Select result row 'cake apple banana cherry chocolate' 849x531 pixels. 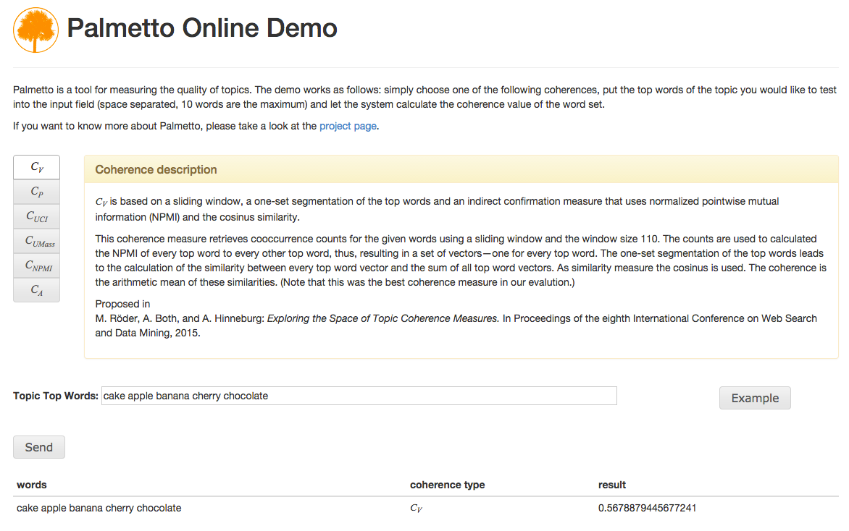click(x=425, y=509)
